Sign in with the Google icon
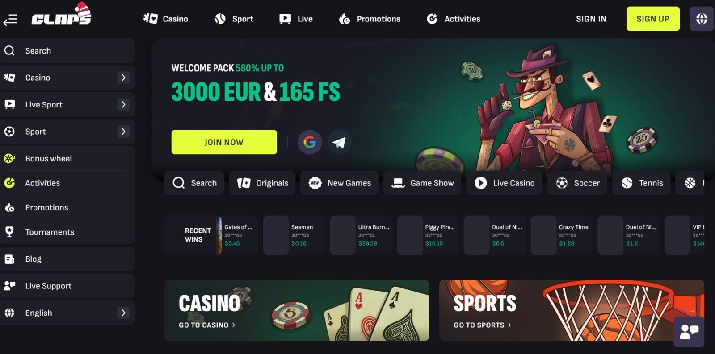715x354 pixels. coord(310,142)
